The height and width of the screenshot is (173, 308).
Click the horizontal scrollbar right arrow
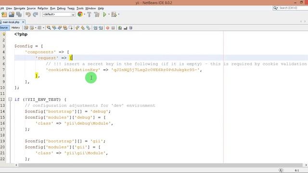coord(306,165)
